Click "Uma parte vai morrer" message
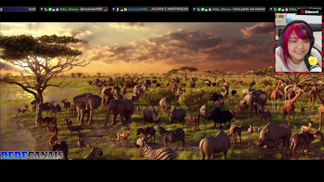 pos(249,9)
